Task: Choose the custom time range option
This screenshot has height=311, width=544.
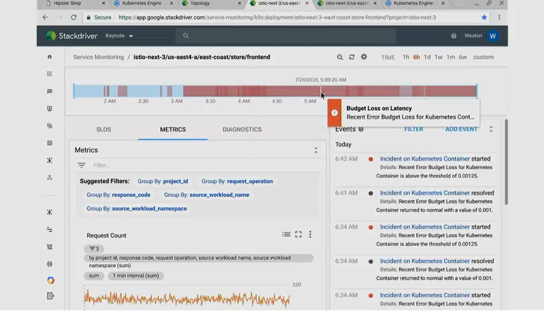Action: click(483, 57)
